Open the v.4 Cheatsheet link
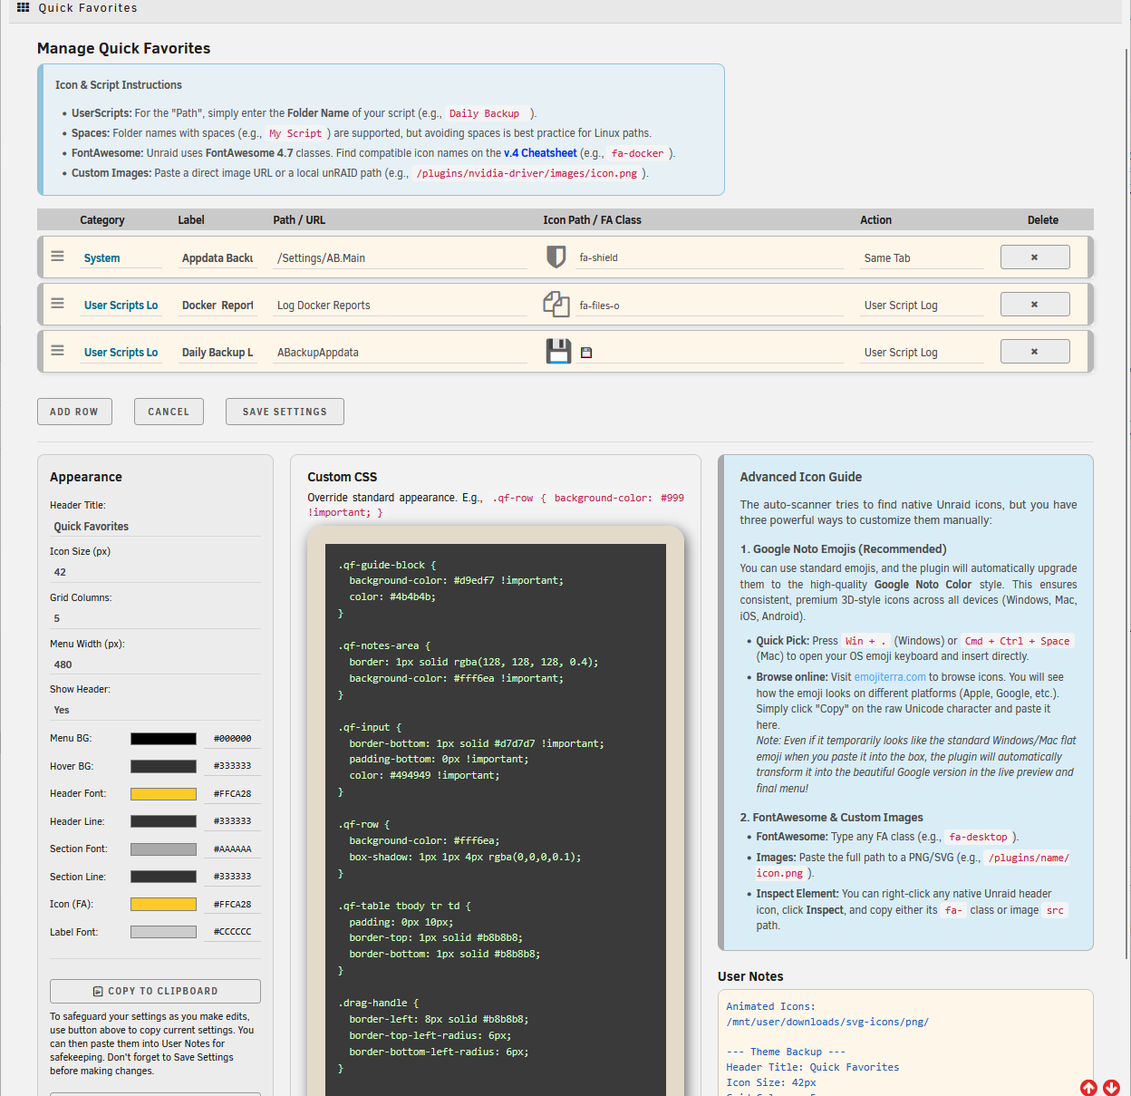Viewport: 1131px width, 1096px height. [x=540, y=153]
